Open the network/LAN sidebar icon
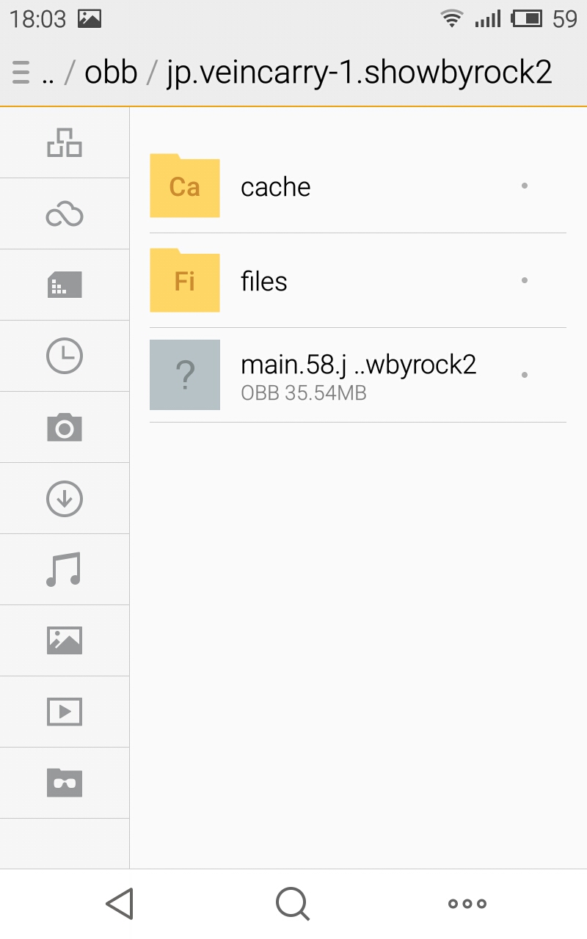The image size is (587, 939). pyautogui.click(x=65, y=142)
